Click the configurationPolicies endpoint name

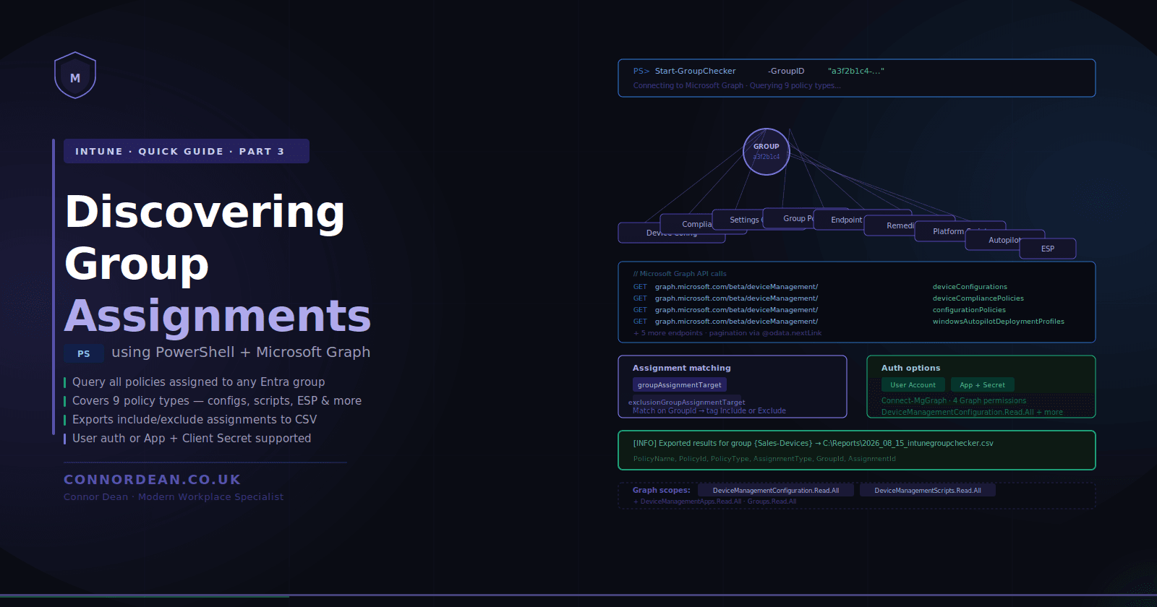969,310
